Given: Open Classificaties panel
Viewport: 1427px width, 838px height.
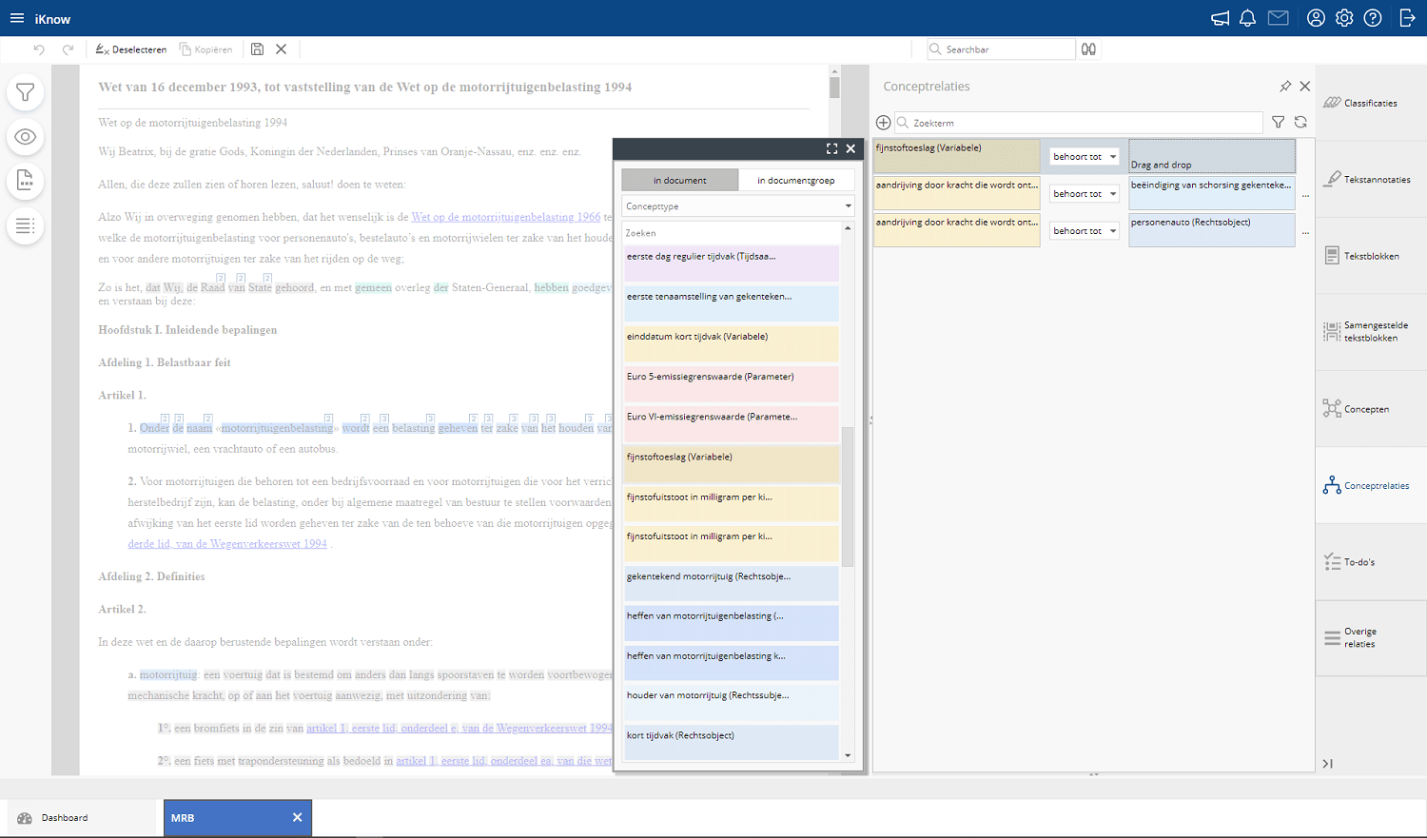Looking at the screenshot, I should point(1371,103).
